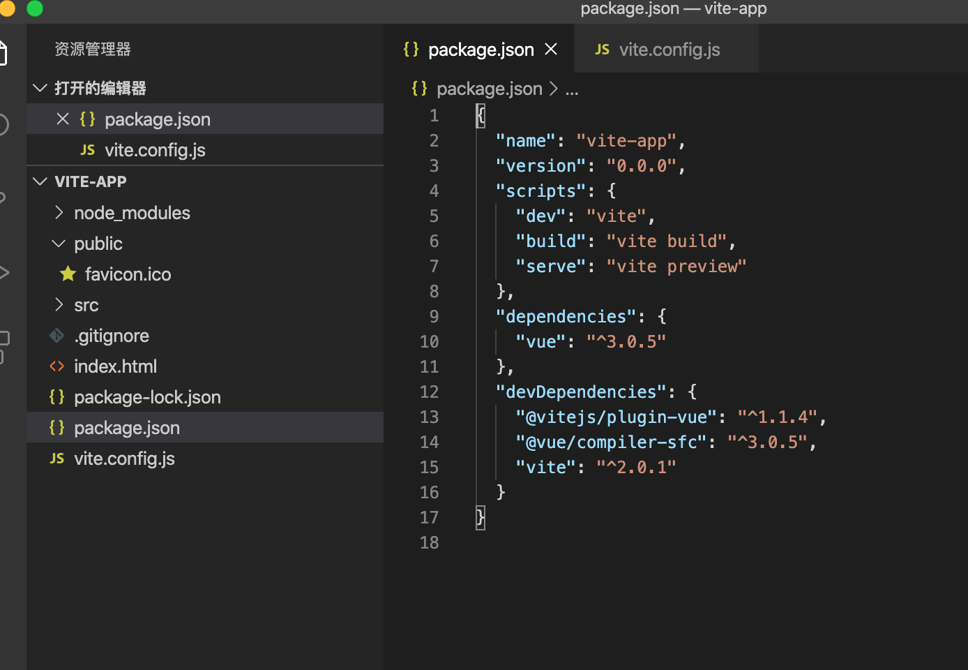Click the "scripts" key

tap(541, 191)
